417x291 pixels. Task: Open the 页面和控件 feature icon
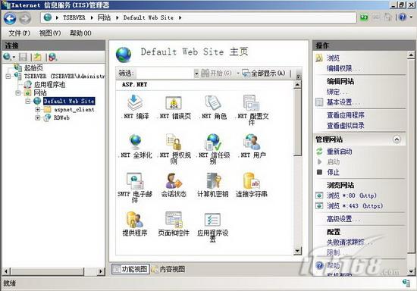point(174,220)
